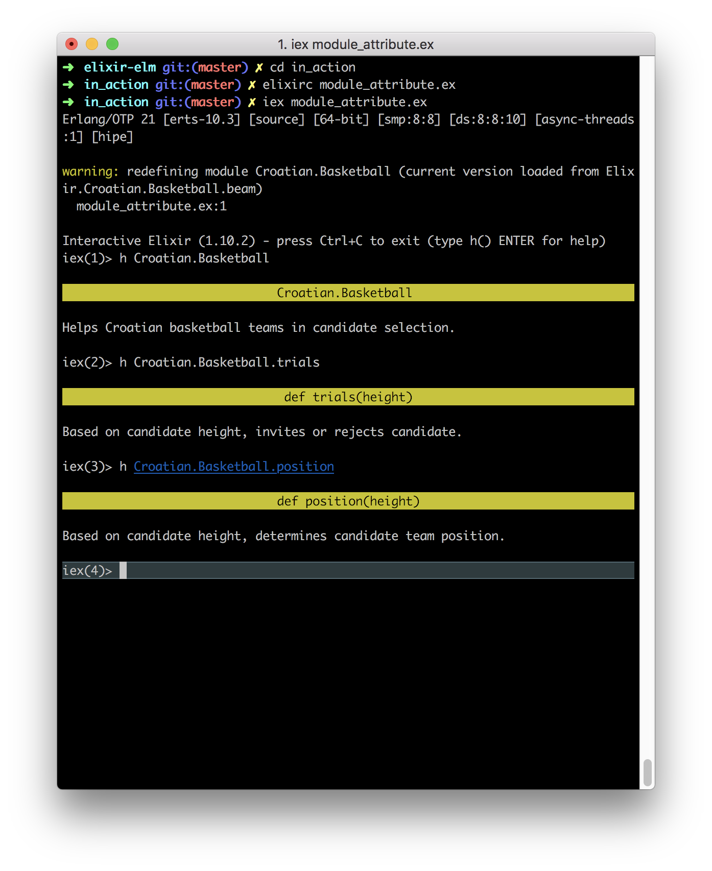Click the Interactive Elixir (1.10.2) banner line

[x=334, y=241]
